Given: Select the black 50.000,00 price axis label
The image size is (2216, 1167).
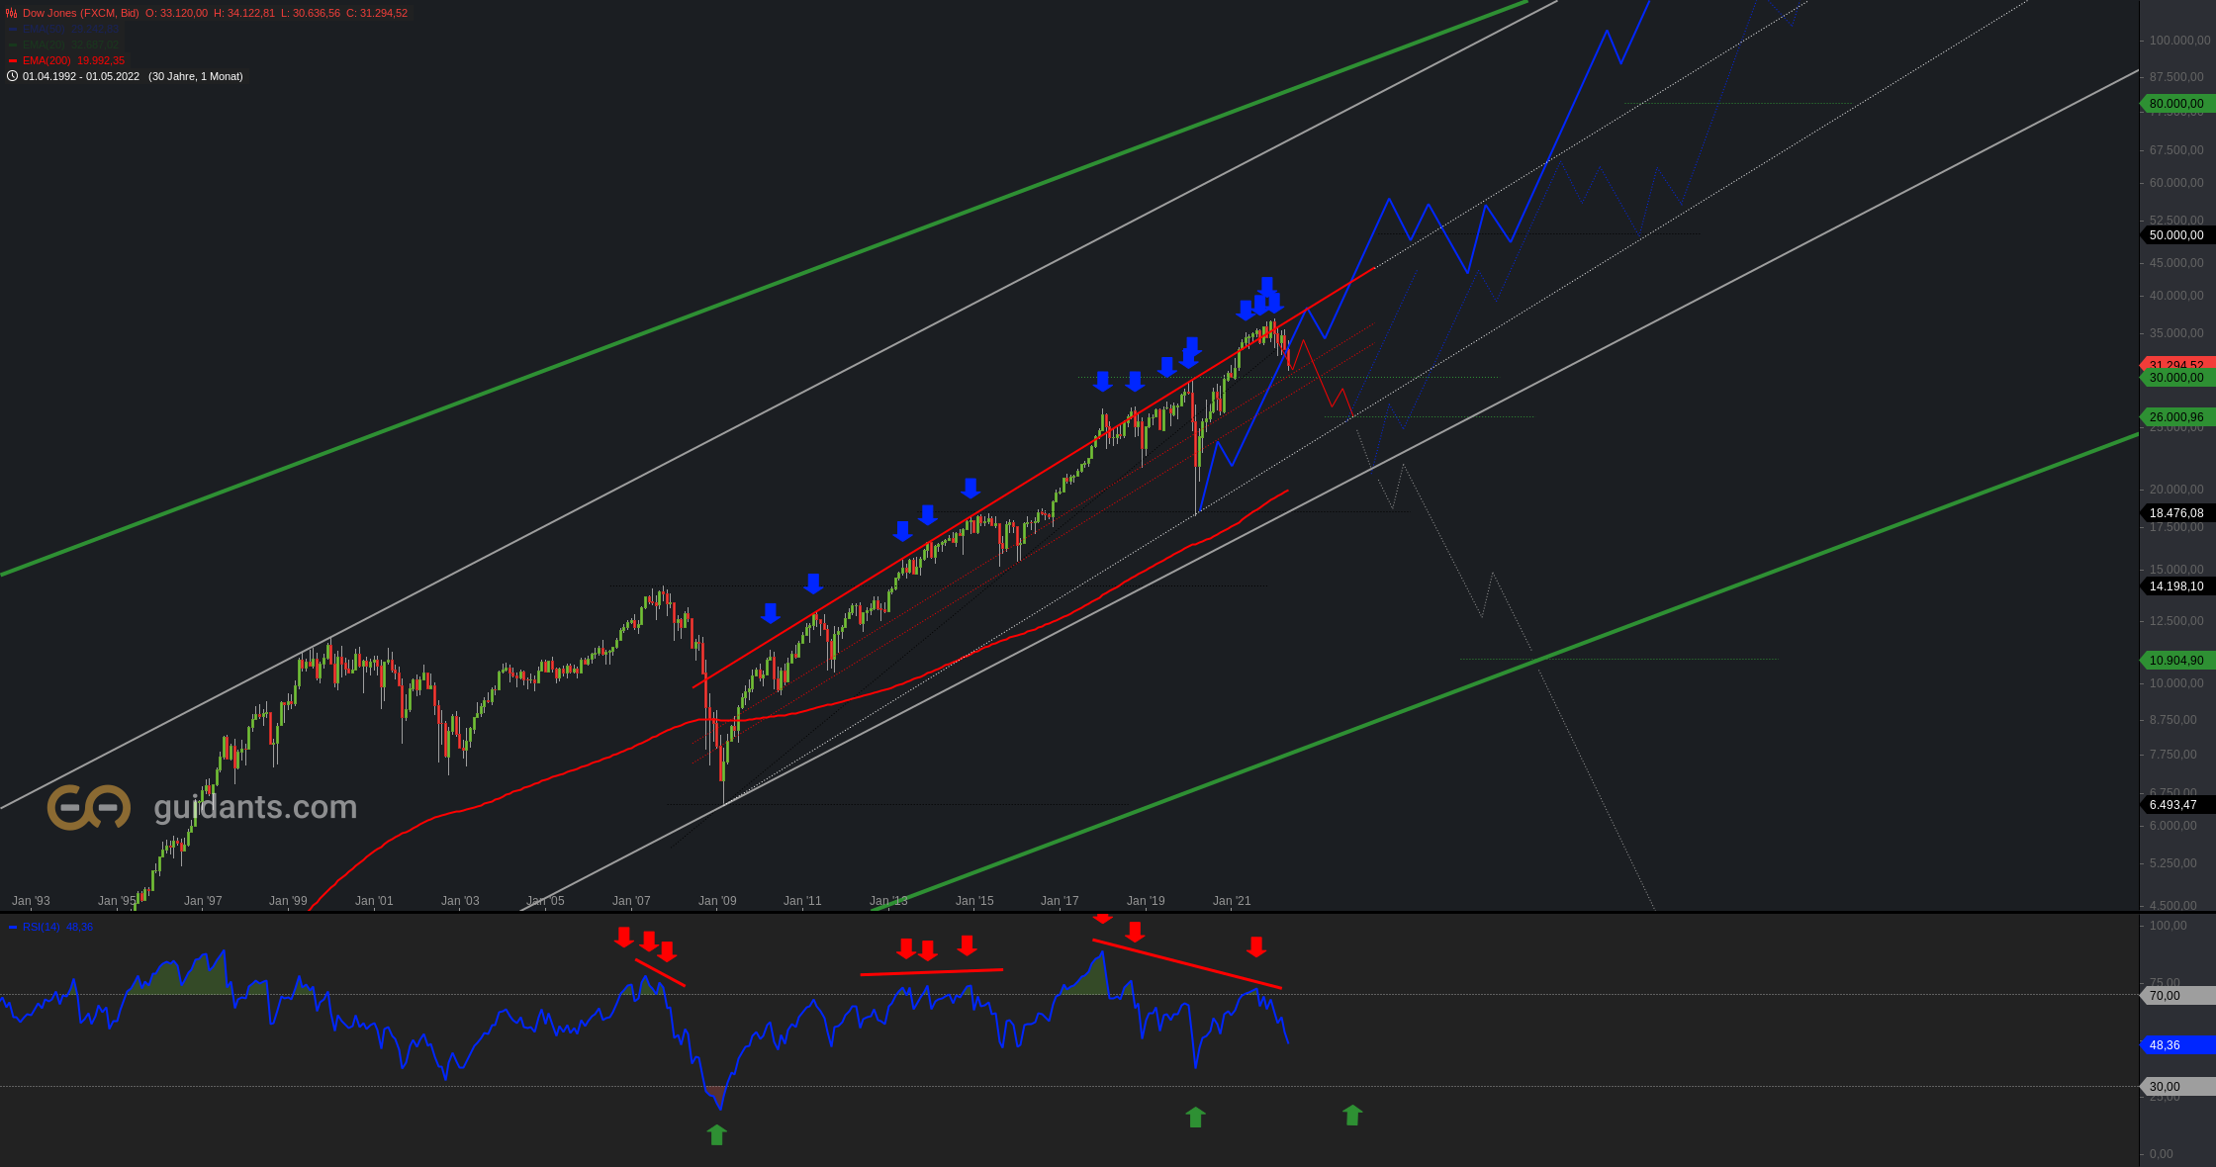Looking at the screenshot, I should coord(2175,235).
